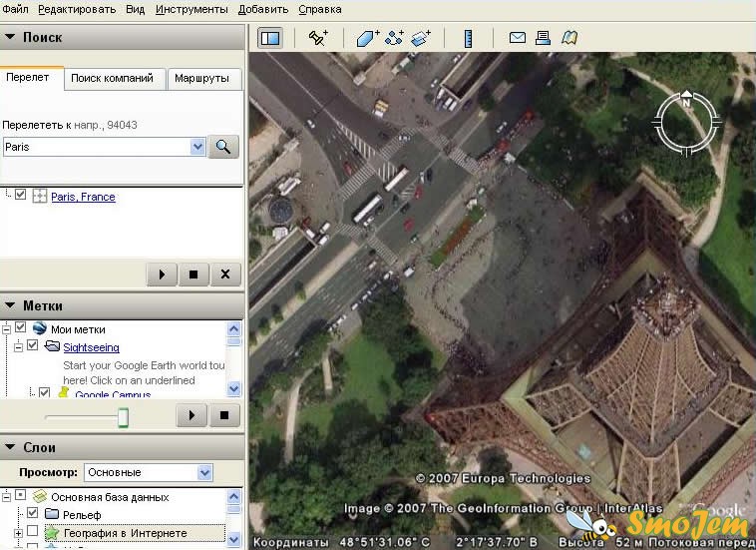Show view in Google Maps icon
The height and width of the screenshot is (550, 756).
pyautogui.click(x=569, y=38)
